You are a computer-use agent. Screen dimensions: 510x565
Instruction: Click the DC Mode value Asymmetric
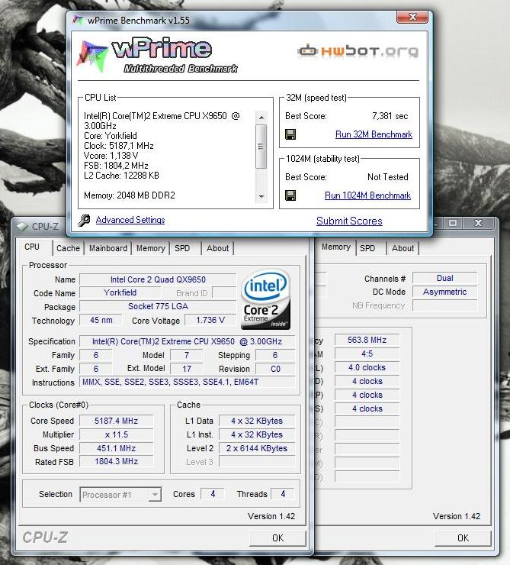coord(445,292)
